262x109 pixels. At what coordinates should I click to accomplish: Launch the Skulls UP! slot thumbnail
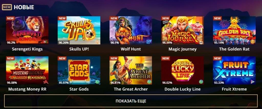coord(79,30)
